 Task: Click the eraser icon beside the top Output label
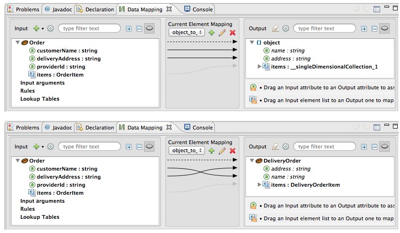click(x=276, y=28)
